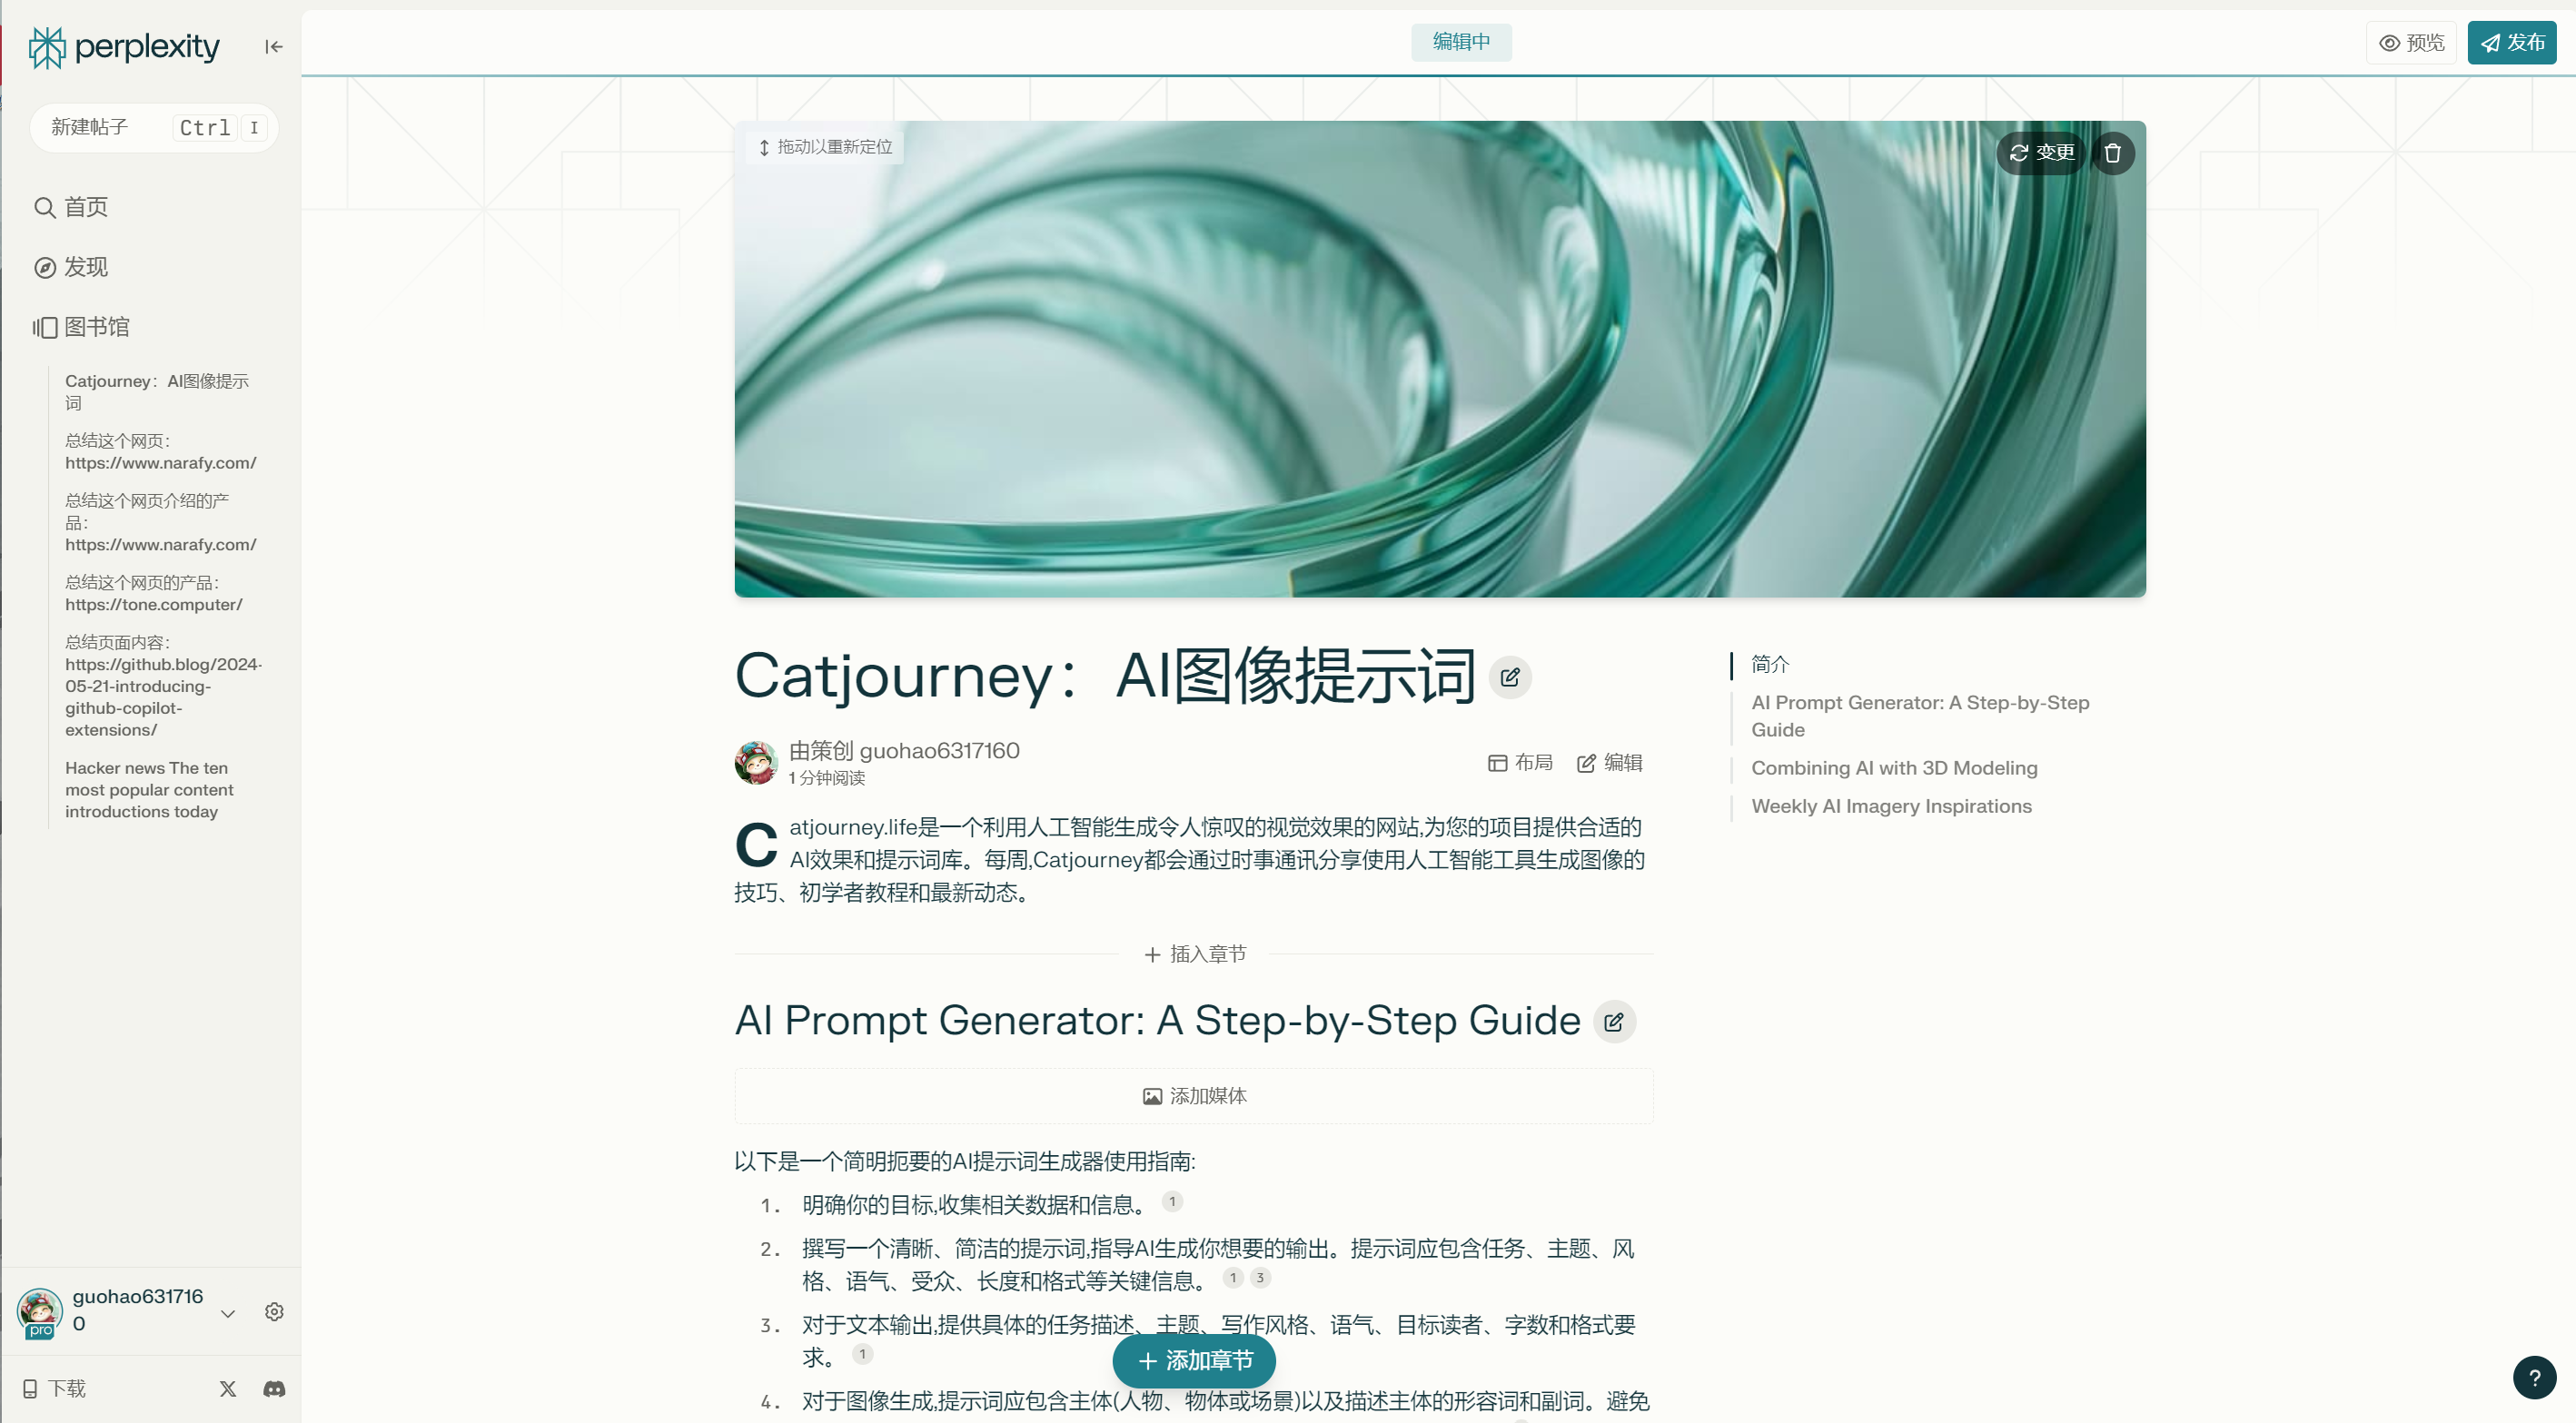Publish the page with 发布 button
Viewport: 2576px width, 1423px height.
[x=2512, y=43]
